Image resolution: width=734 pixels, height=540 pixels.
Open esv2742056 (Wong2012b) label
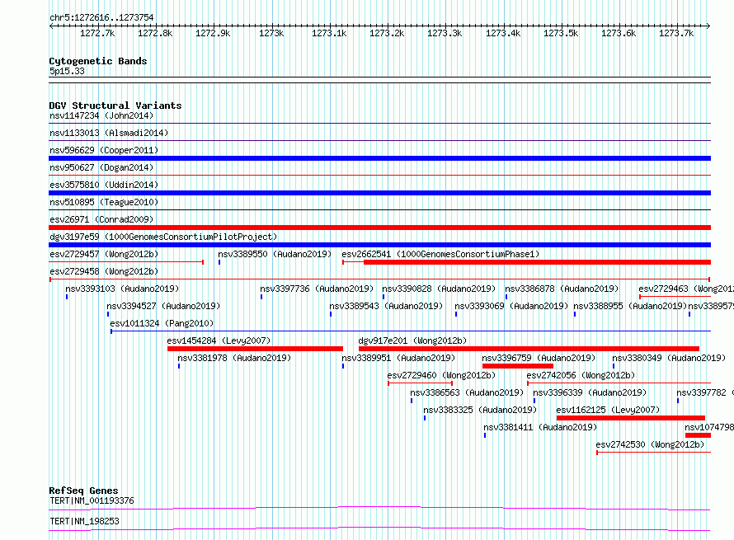pyautogui.click(x=581, y=375)
